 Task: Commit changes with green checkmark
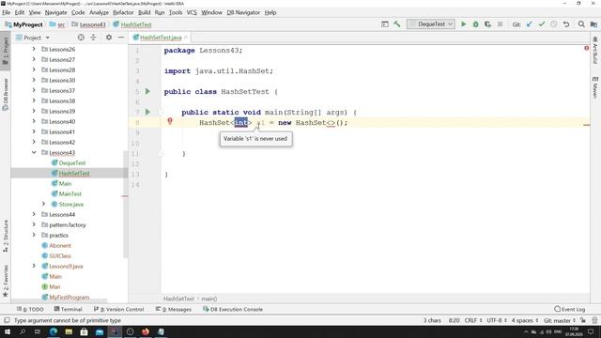tap(542, 24)
